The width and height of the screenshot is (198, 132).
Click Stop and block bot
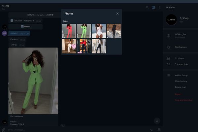click(183, 100)
